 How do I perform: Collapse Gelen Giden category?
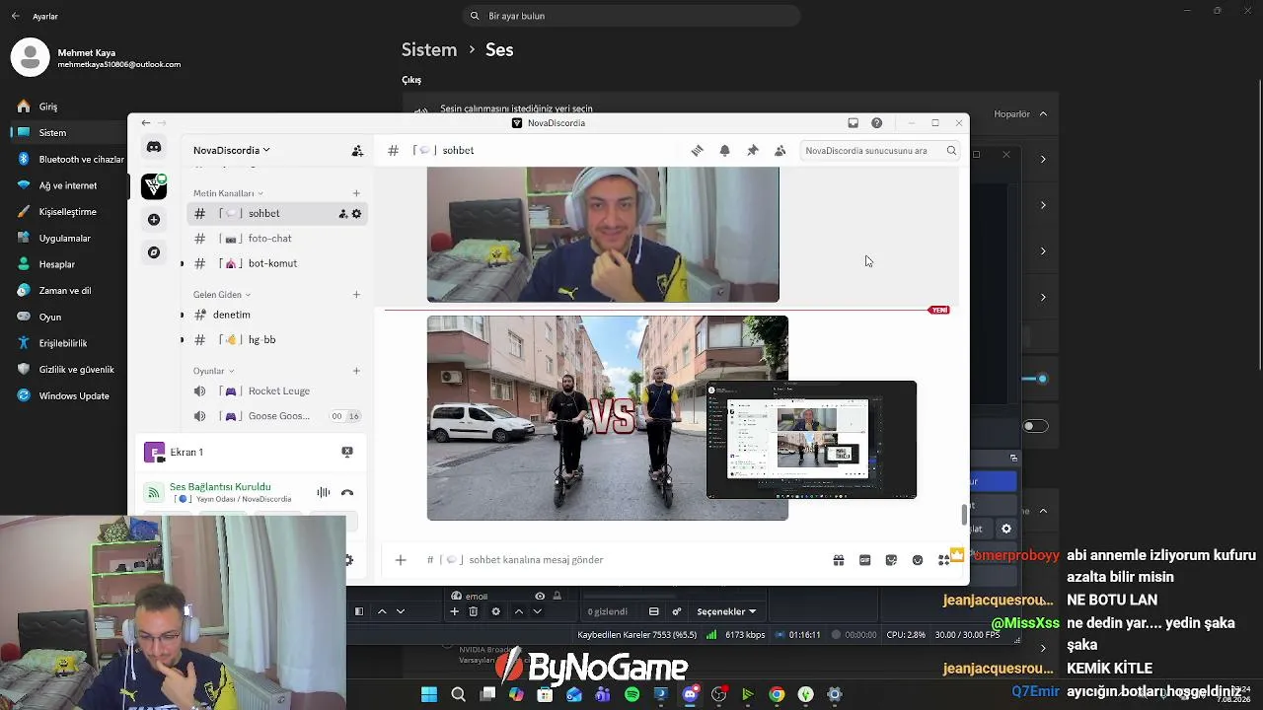pos(222,294)
